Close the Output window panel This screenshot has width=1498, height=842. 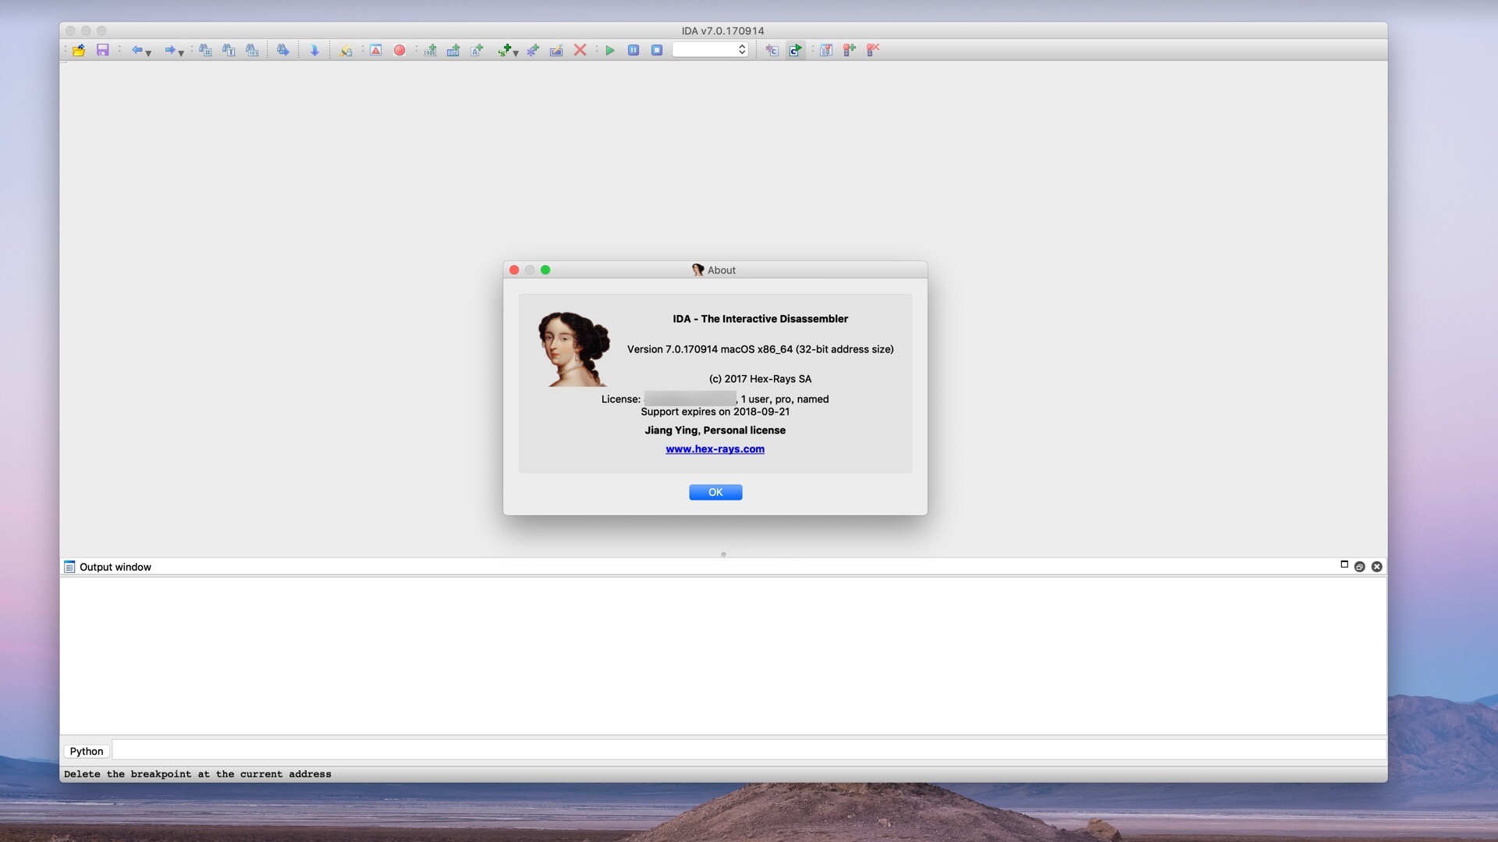point(1377,567)
